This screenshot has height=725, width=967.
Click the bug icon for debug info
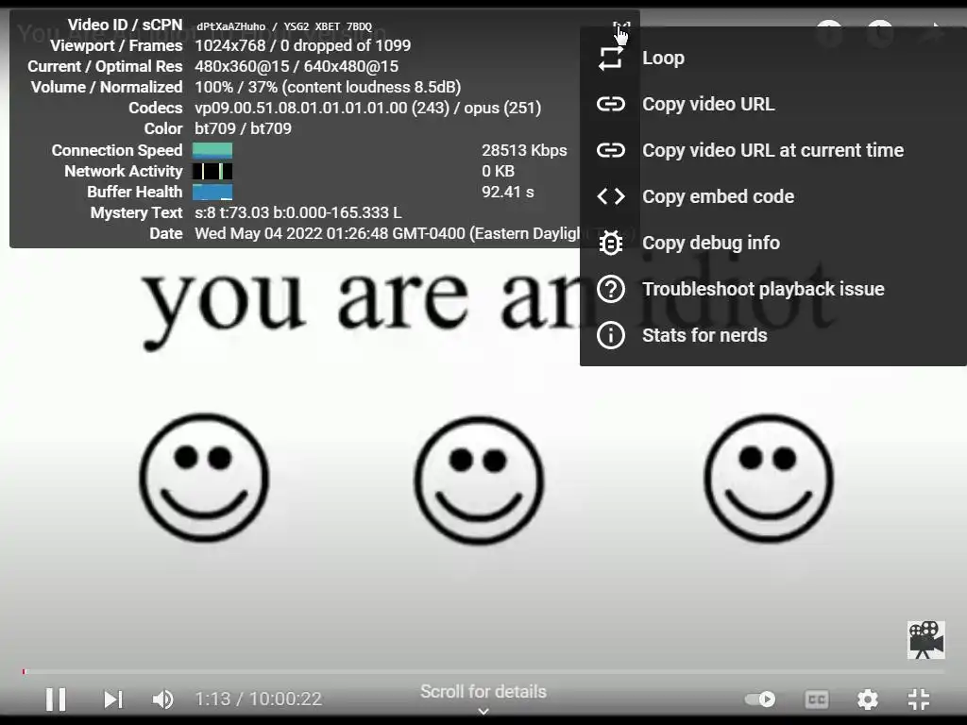[x=611, y=243]
